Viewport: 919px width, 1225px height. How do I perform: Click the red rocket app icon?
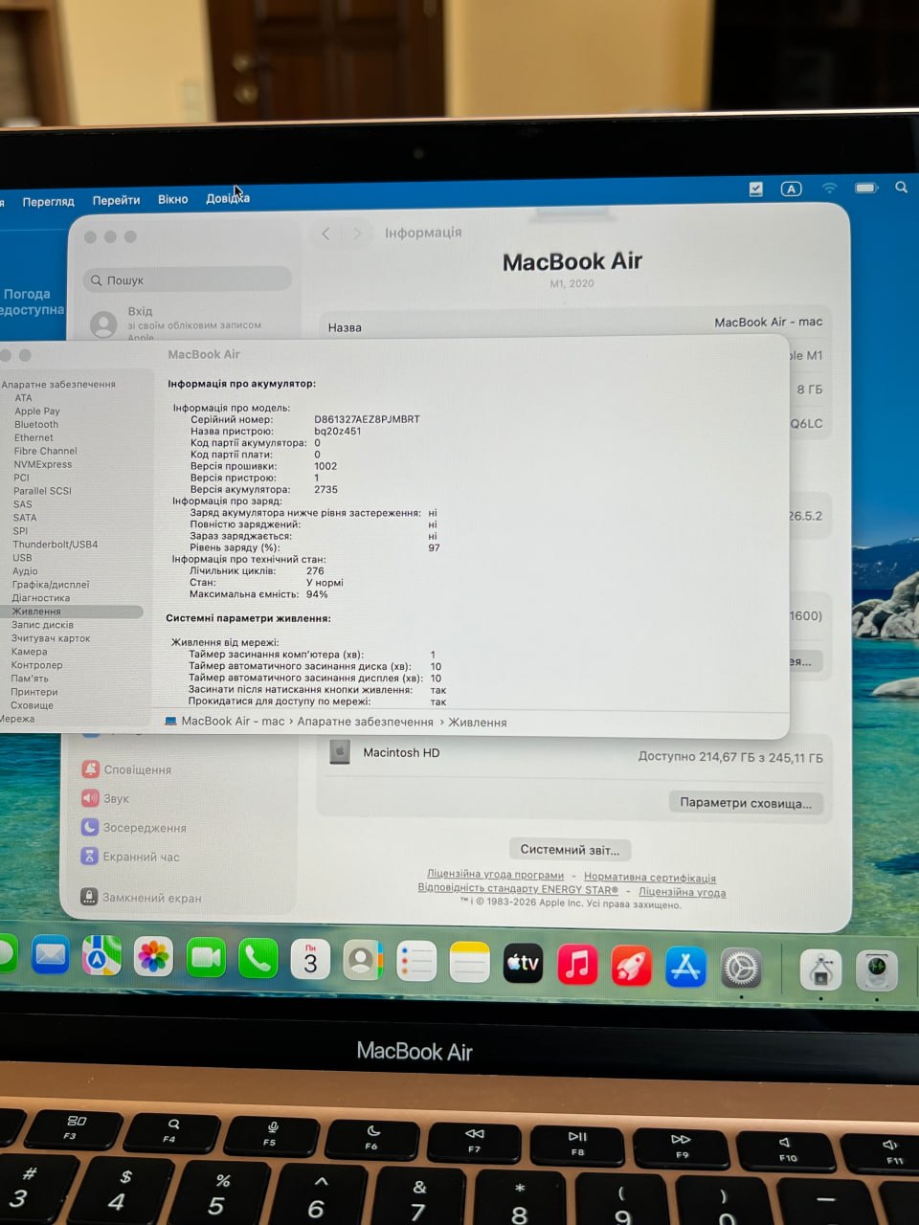click(x=631, y=966)
